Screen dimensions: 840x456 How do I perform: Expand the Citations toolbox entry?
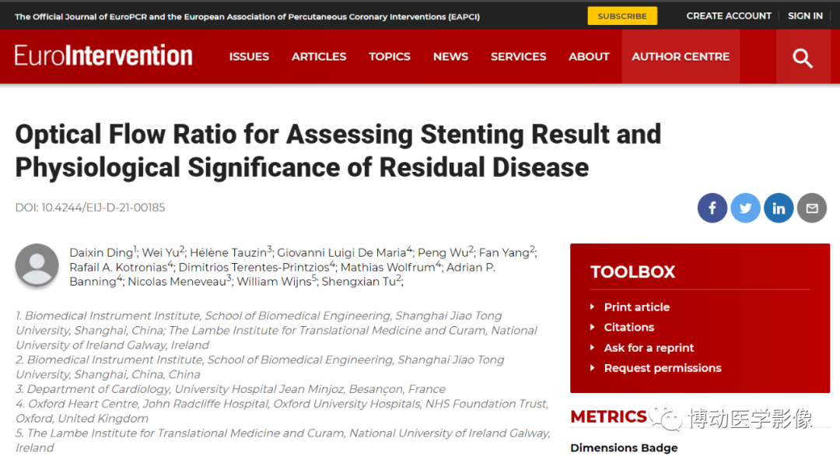click(x=628, y=328)
